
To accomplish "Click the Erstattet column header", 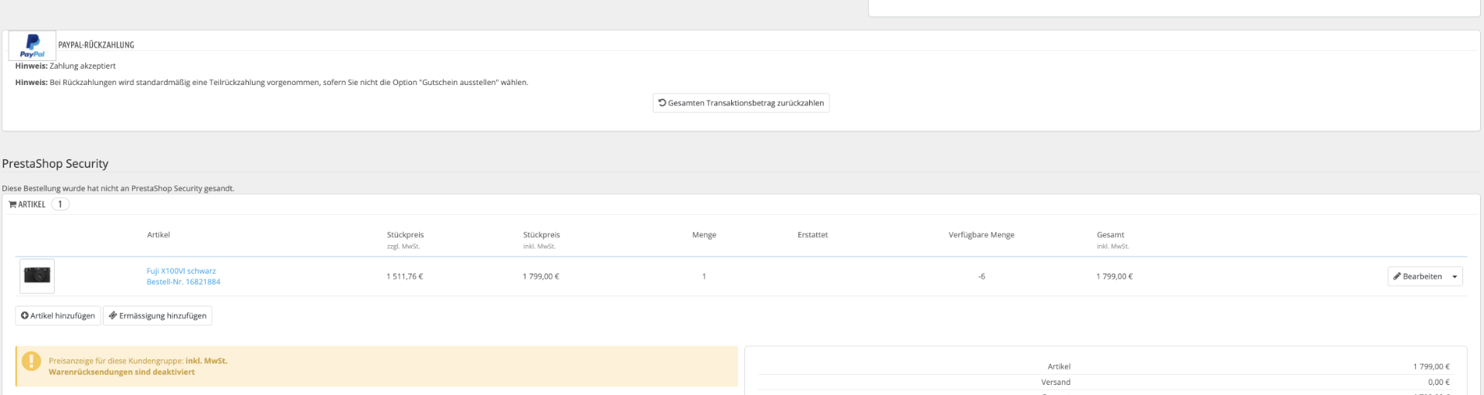I will 812,235.
